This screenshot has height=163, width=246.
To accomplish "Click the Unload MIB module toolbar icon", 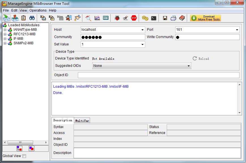I will [15, 18].
